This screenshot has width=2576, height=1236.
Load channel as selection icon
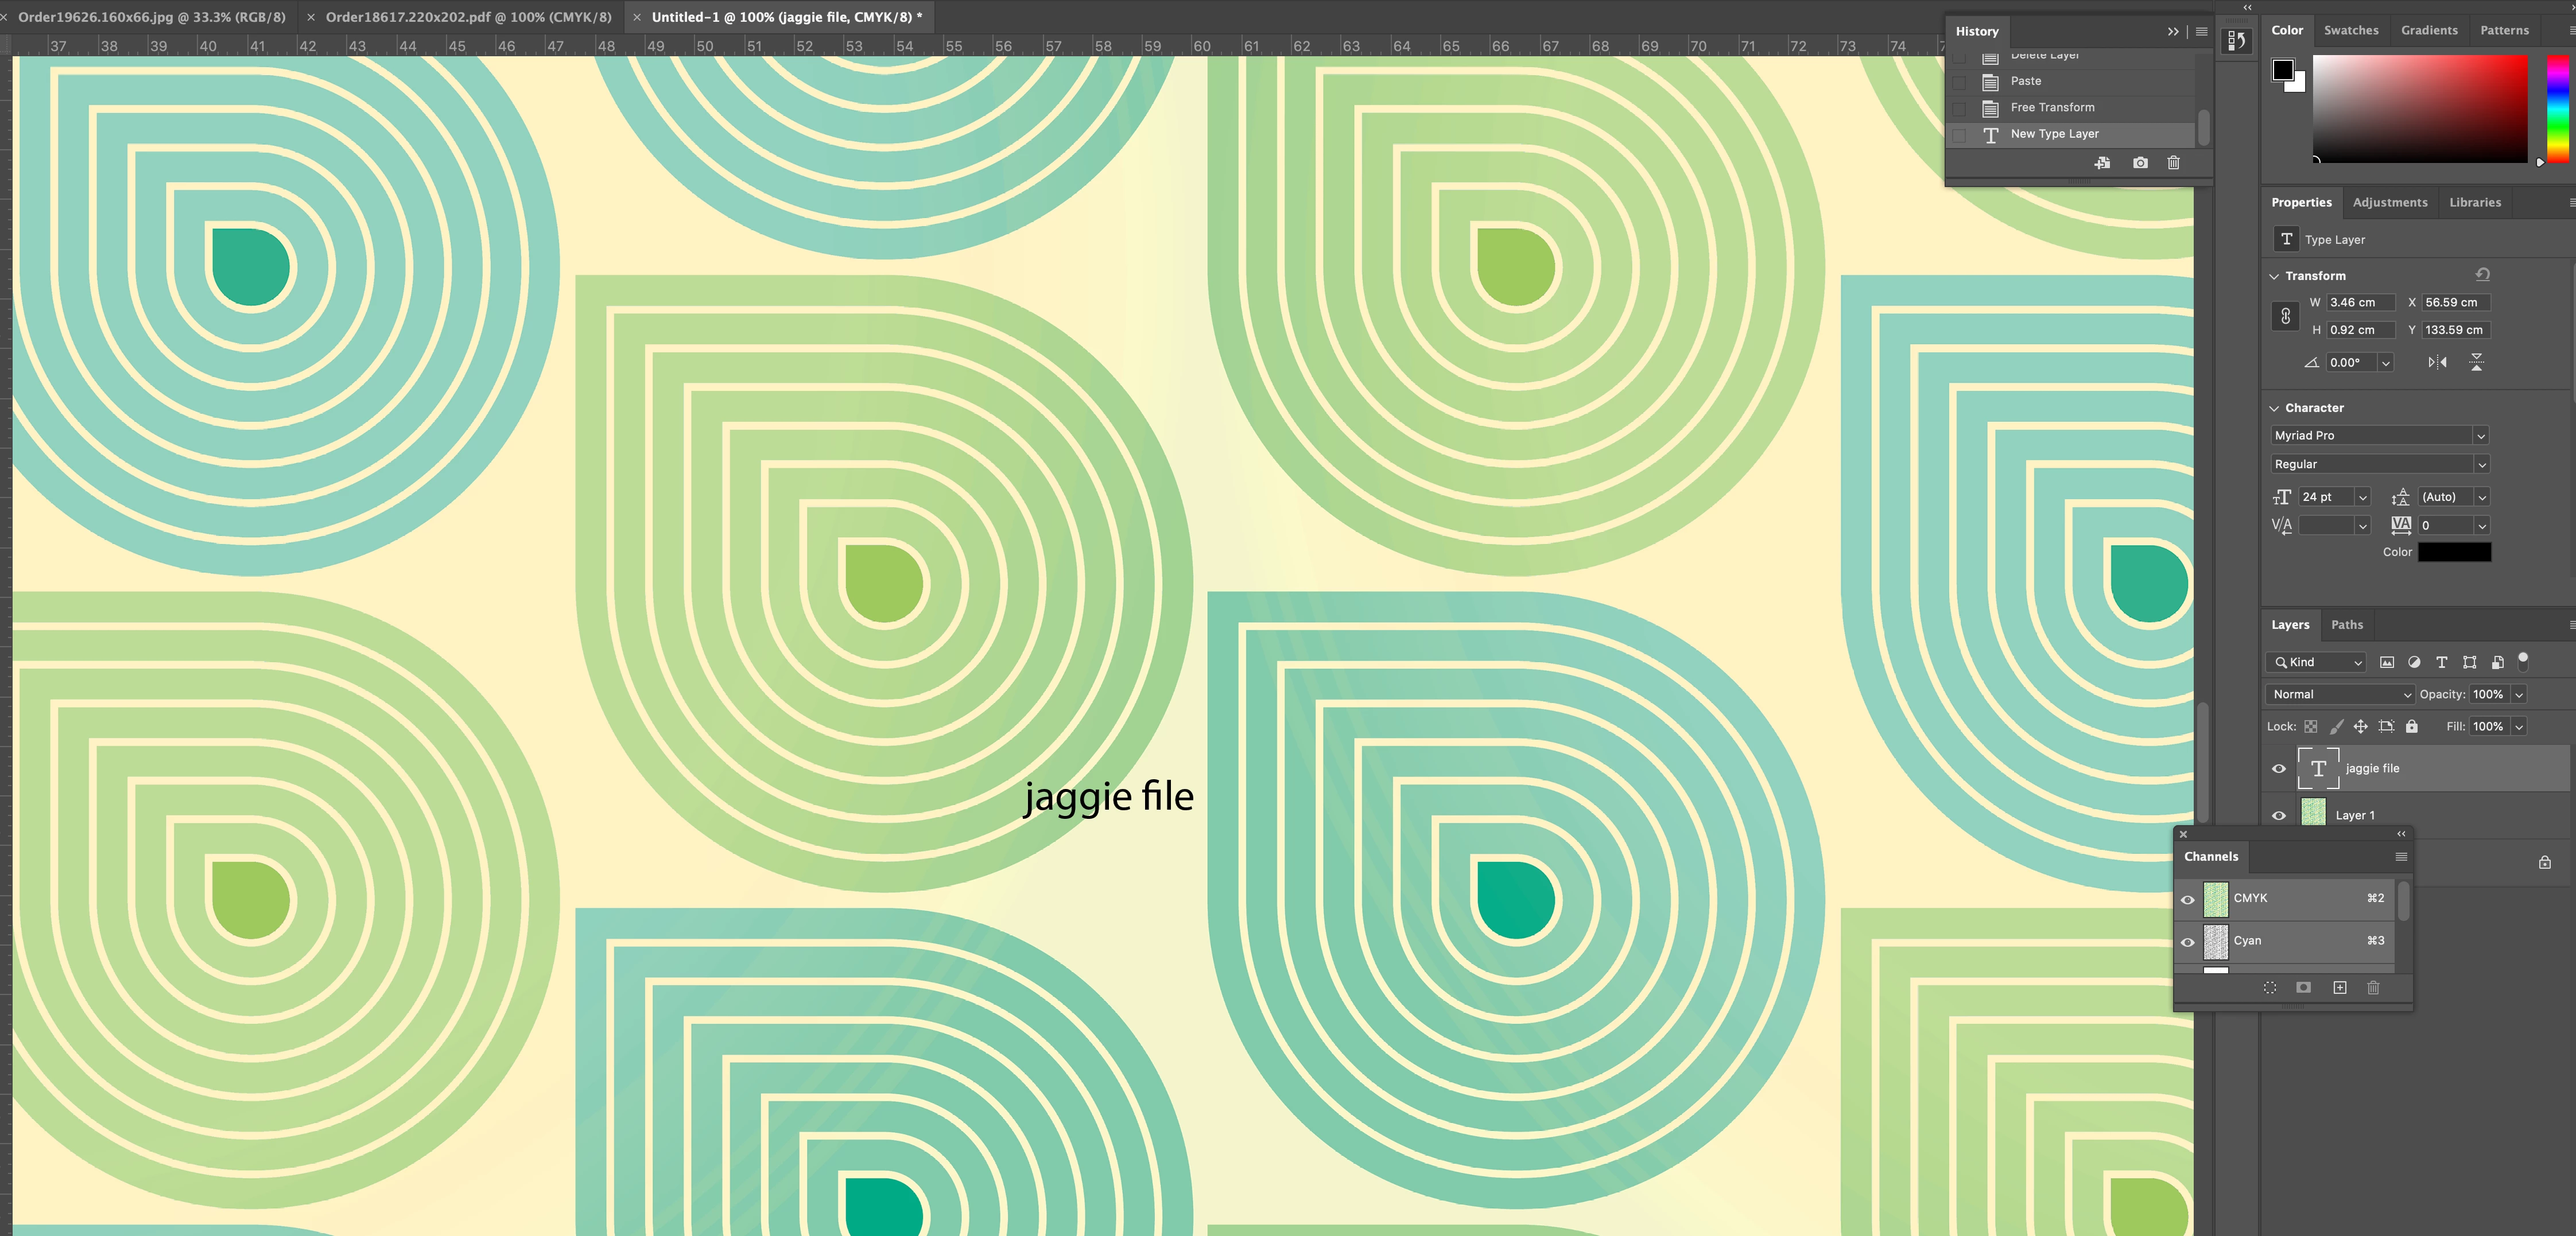pyautogui.click(x=2270, y=988)
